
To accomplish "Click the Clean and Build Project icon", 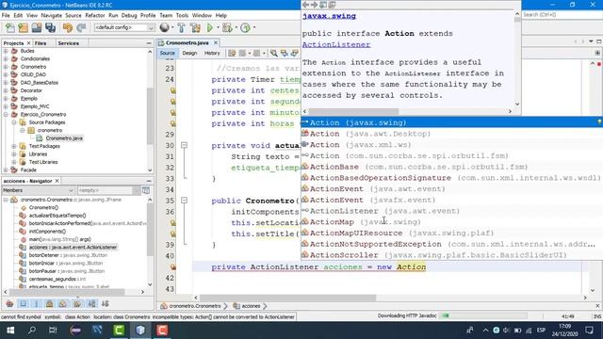I will point(195,27).
